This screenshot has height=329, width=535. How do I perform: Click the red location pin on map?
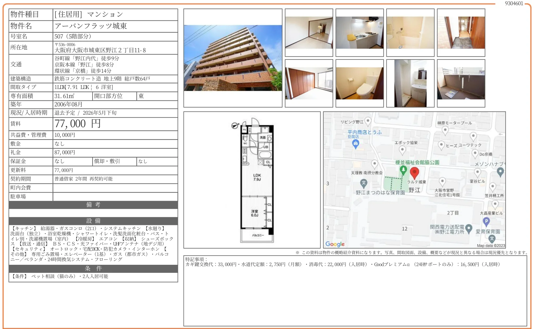point(414,172)
